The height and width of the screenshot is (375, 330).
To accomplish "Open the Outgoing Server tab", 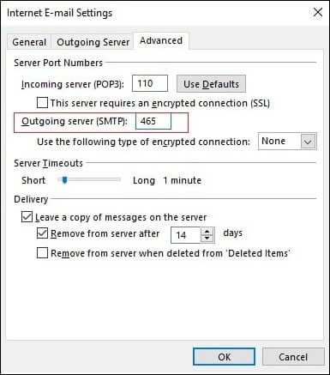I will pyautogui.click(x=93, y=42).
